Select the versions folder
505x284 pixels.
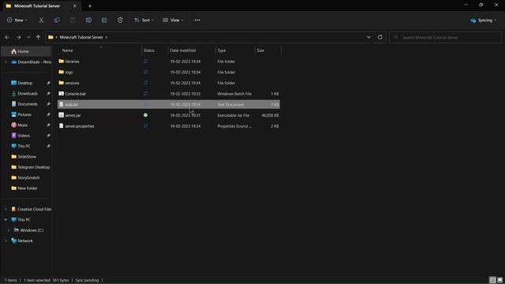point(169,83)
